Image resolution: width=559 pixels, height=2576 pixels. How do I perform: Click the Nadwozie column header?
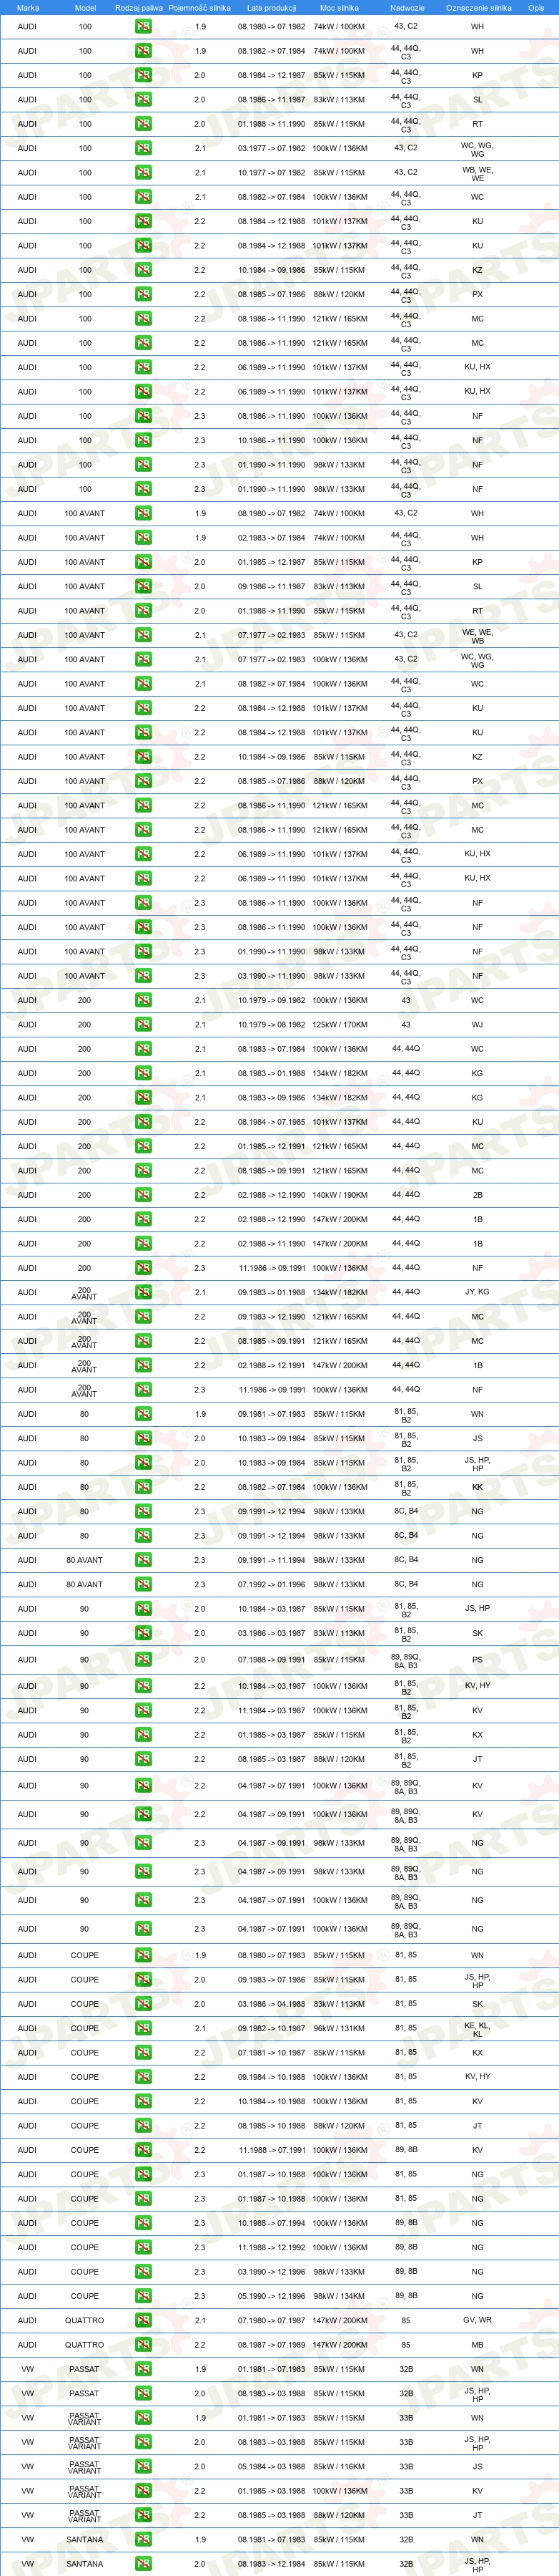pos(407,7)
